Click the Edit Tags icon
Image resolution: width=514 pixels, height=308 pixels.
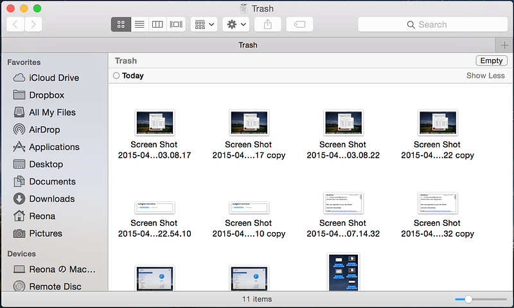pos(299,24)
